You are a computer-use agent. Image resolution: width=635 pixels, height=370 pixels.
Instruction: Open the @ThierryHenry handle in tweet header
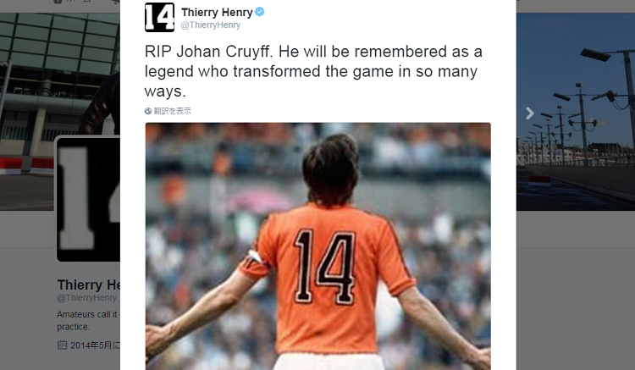211,25
